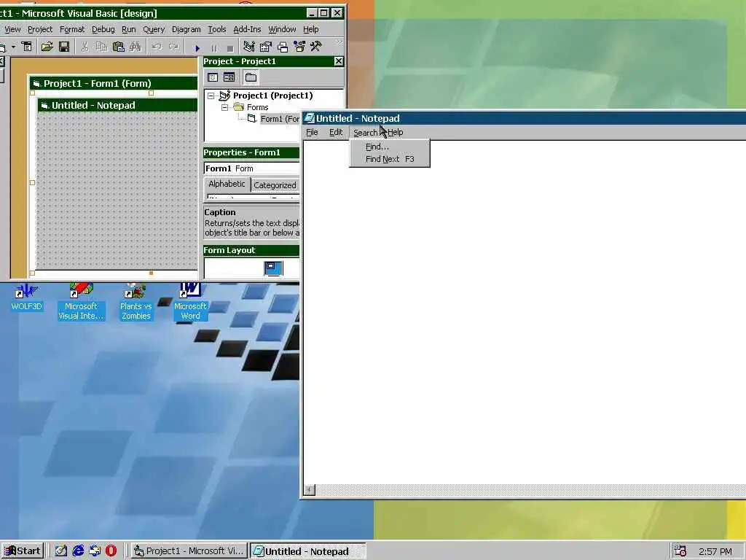Choose Find Next F3 from Search menu
This screenshot has width=746, height=560.
click(x=389, y=159)
